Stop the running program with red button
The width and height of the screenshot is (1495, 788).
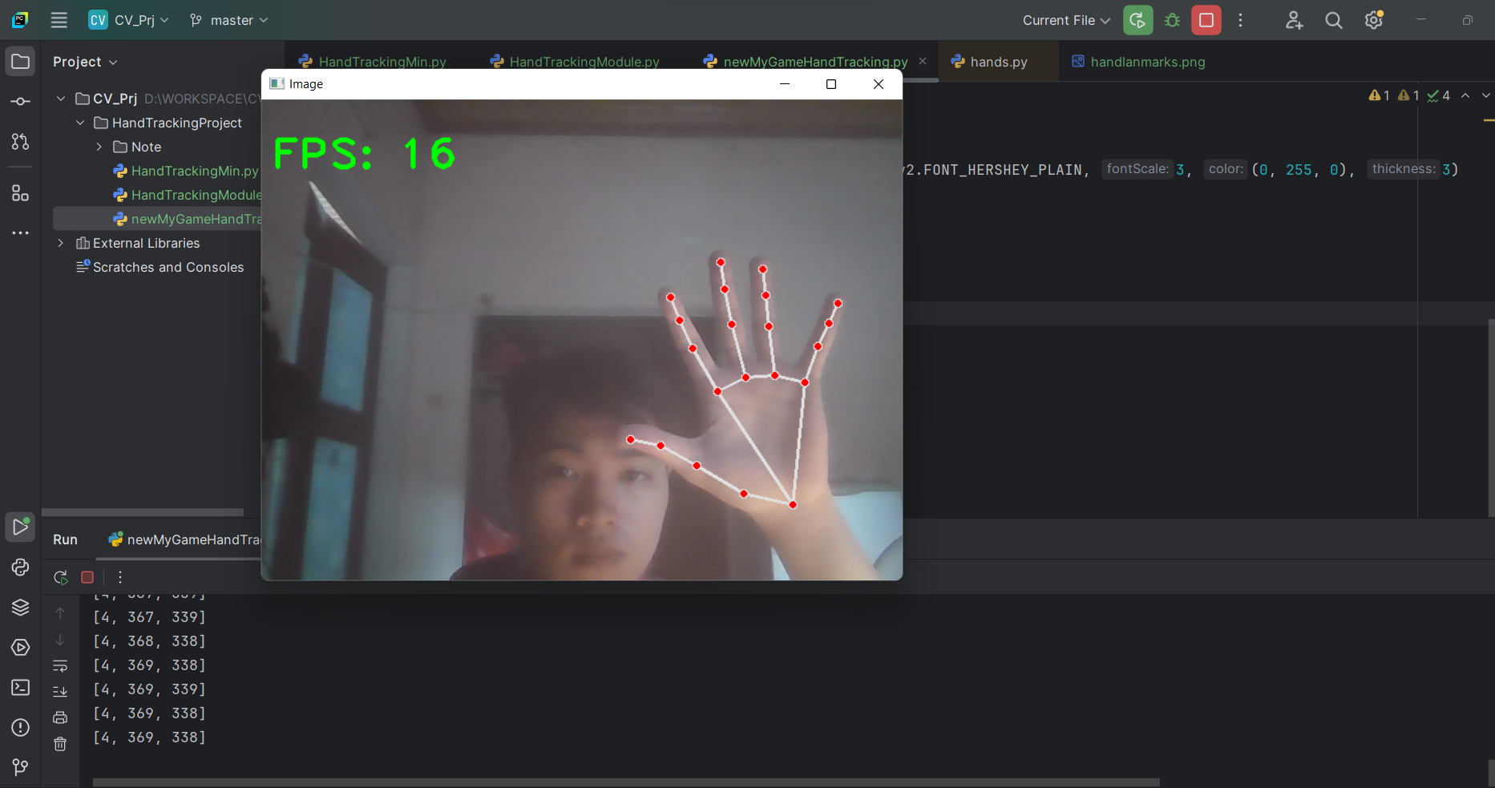[x=1206, y=20]
